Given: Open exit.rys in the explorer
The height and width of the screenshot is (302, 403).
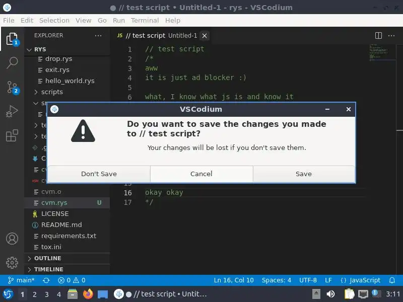Looking at the screenshot, I should tap(68, 70).
